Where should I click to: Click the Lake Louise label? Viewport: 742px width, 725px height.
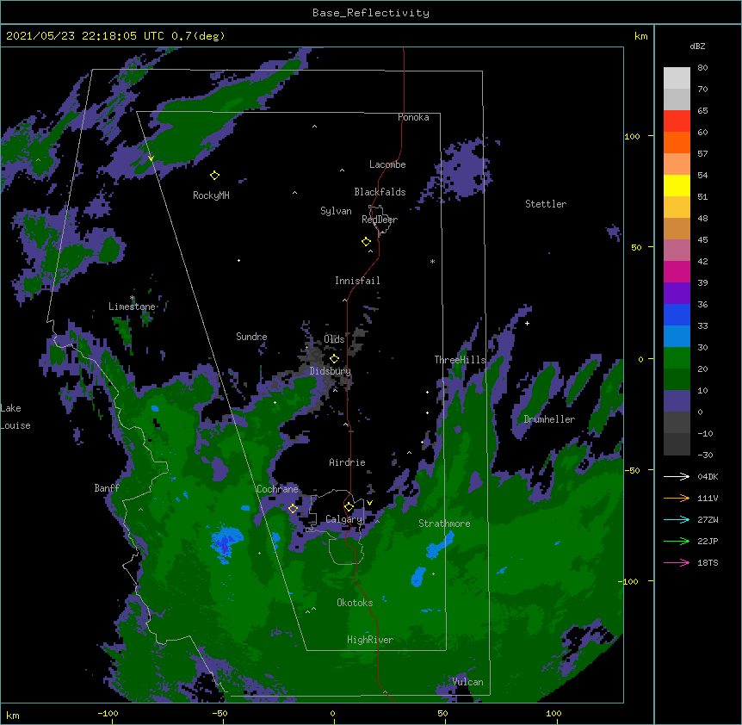click(x=15, y=417)
